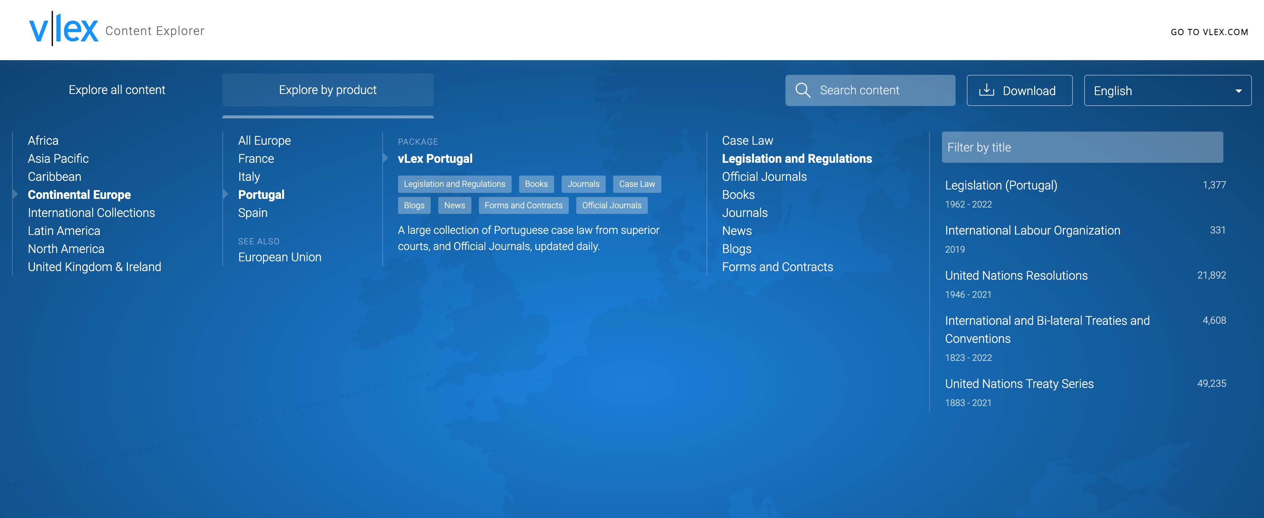The image size is (1264, 518).
Task: Click the Blogs tag
Action: (414, 206)
